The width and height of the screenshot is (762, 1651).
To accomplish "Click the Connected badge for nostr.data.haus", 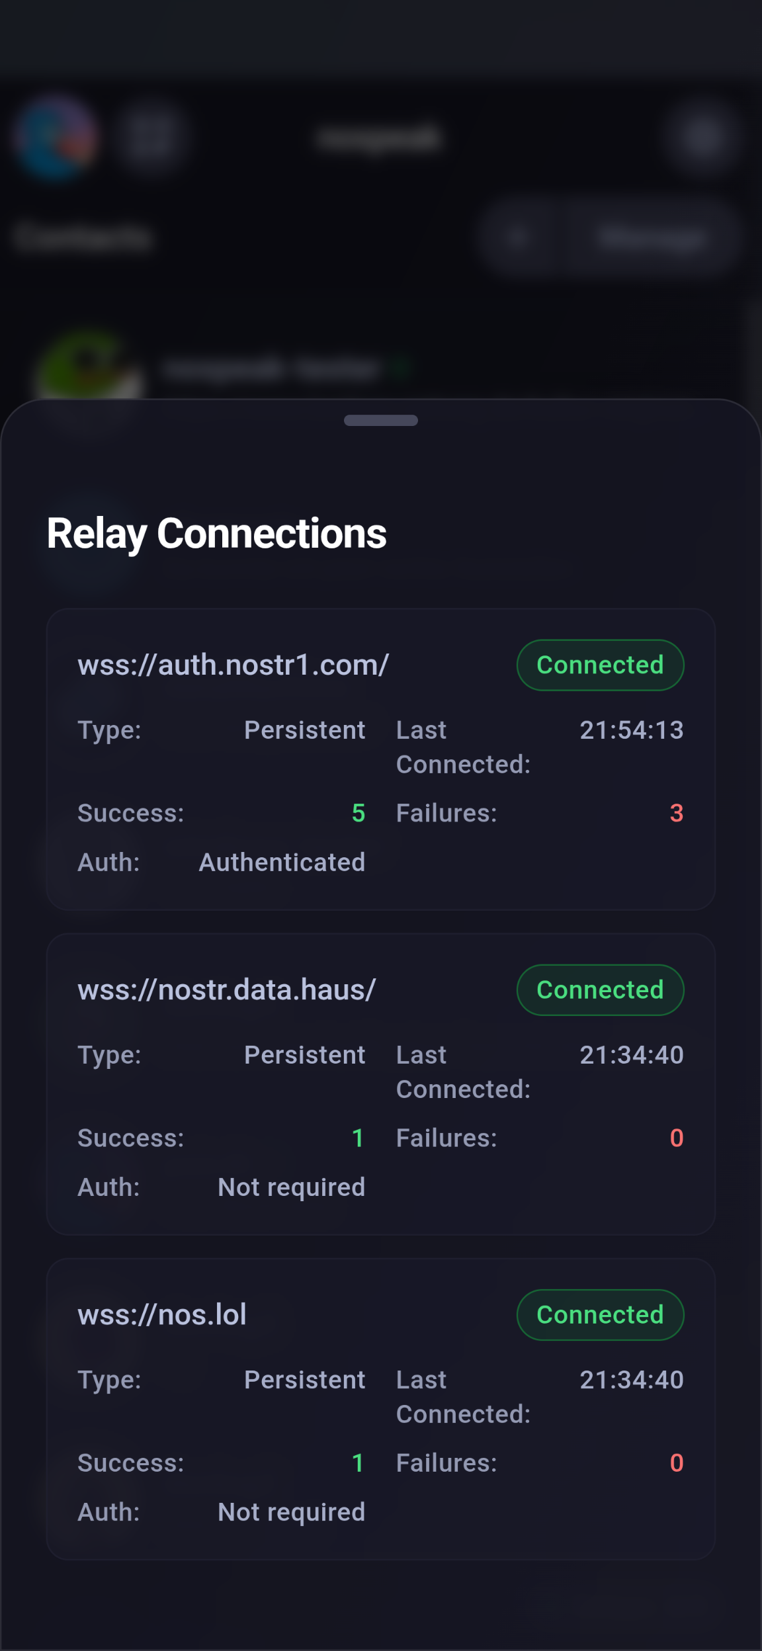I will [600, 990].
